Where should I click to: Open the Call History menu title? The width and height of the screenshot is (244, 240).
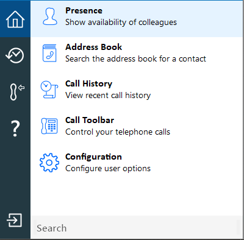coord(88,83)
